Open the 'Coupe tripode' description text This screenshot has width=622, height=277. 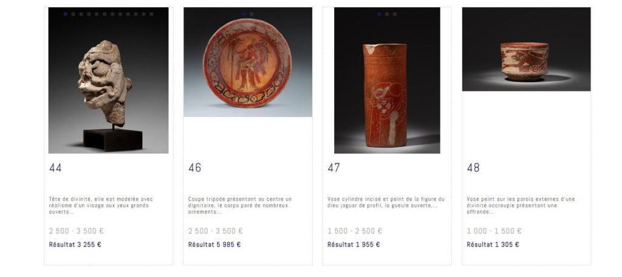coord(239,205)
